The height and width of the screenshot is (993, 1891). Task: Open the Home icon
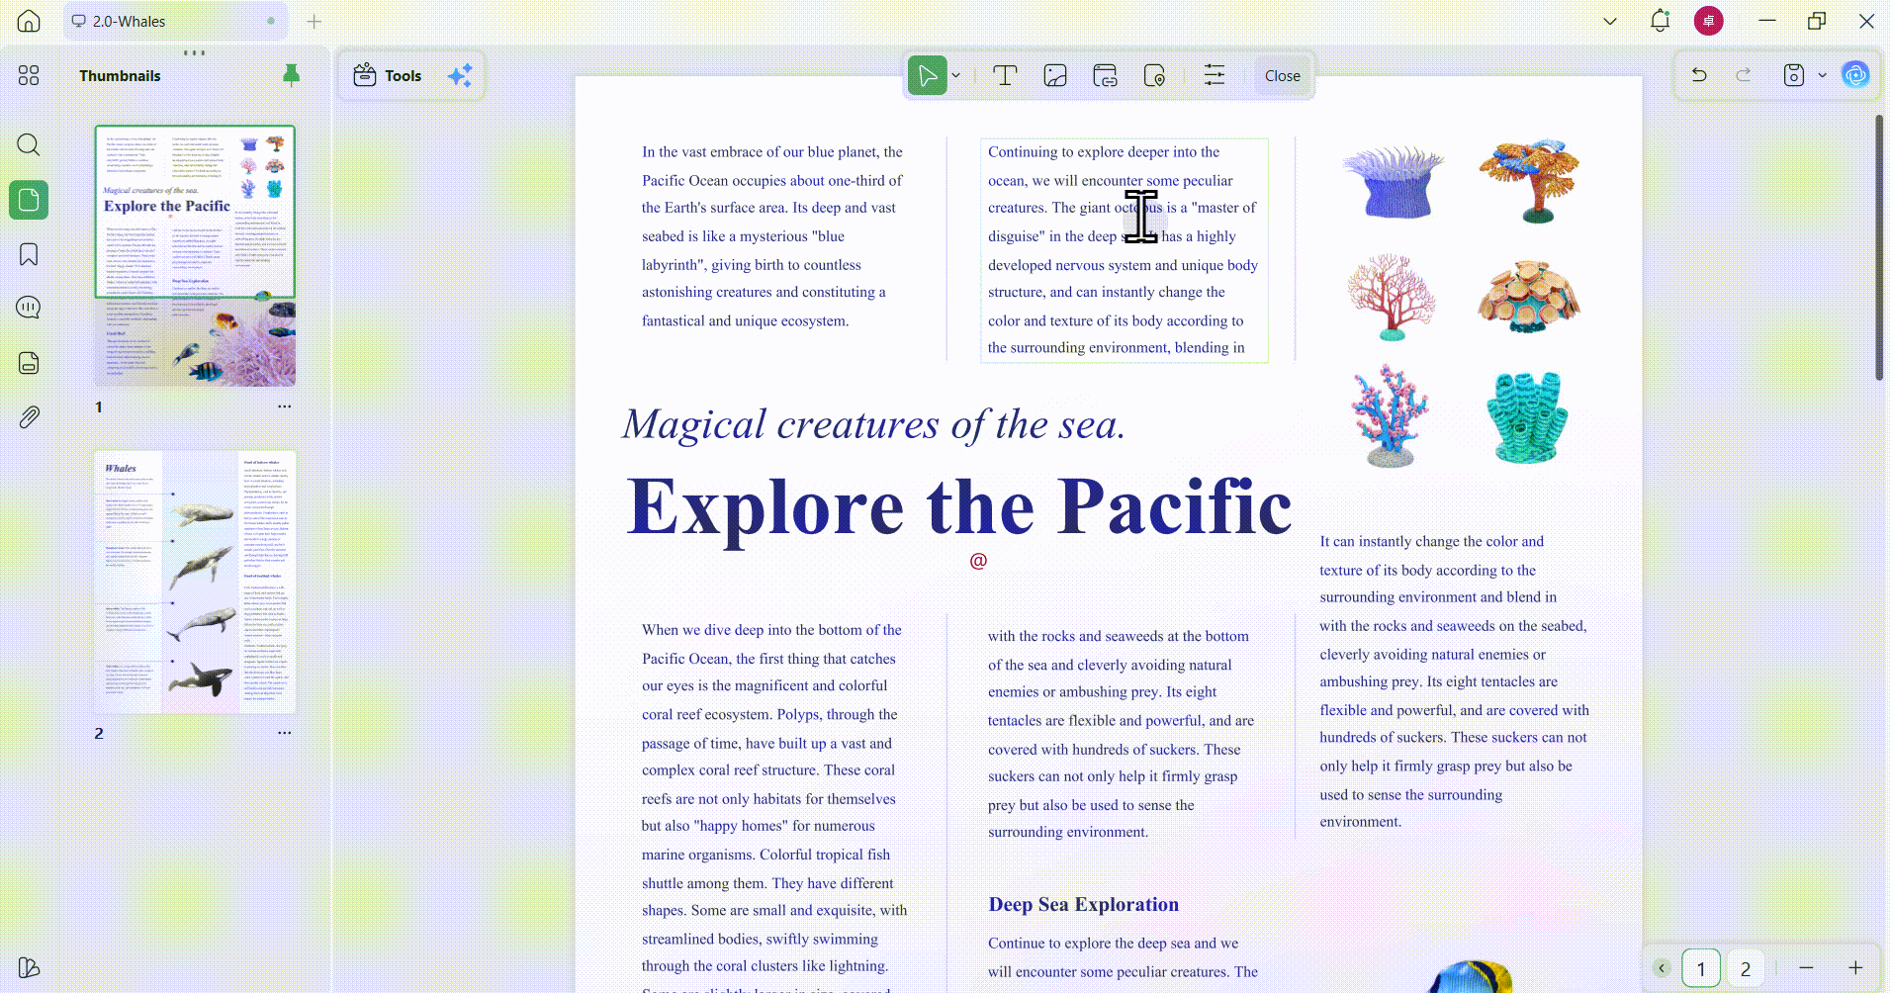point(29,21)
